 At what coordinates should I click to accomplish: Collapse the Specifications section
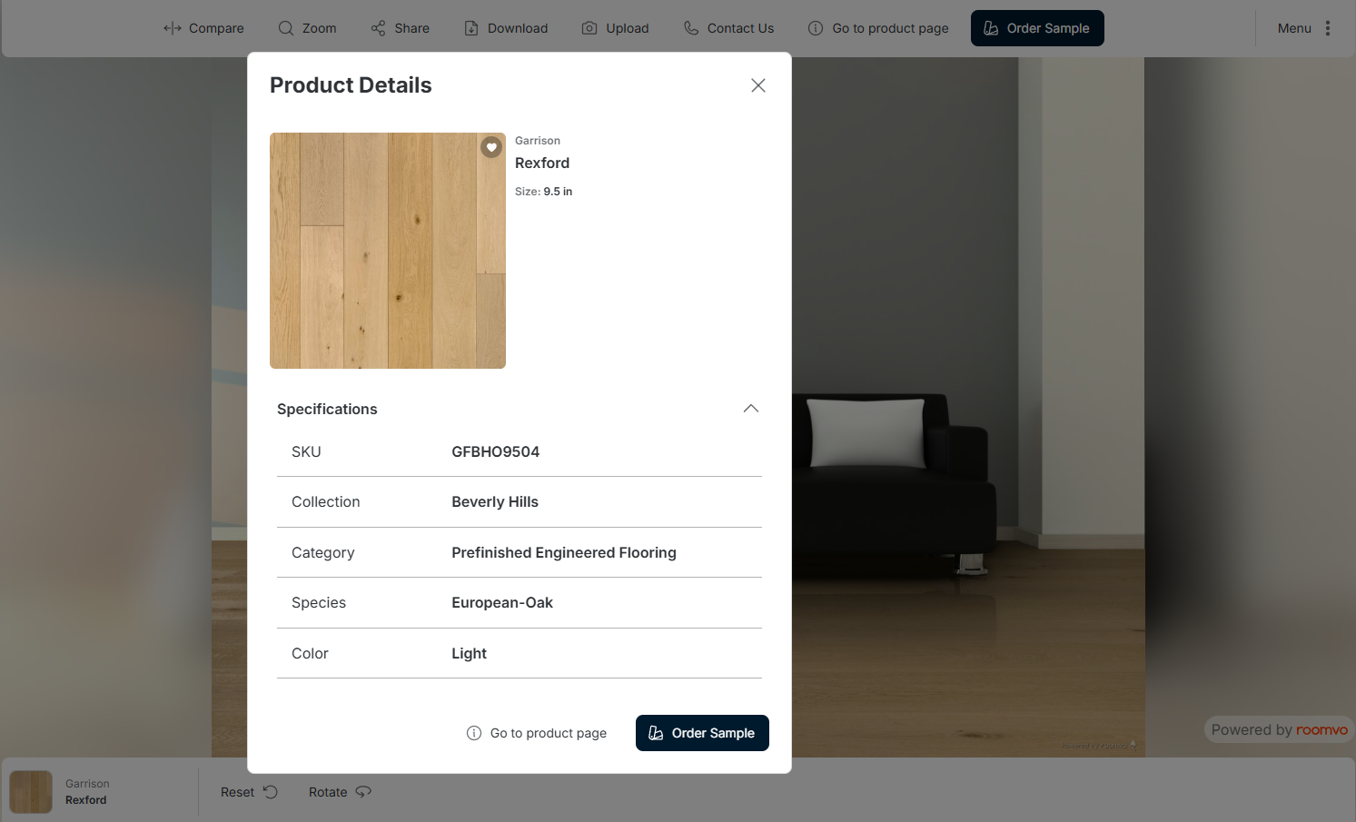pyautogui.click(x=751, y=409)
